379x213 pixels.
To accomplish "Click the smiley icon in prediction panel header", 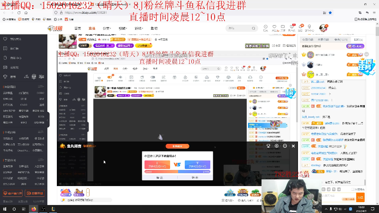I will click(x=285, y=146).
